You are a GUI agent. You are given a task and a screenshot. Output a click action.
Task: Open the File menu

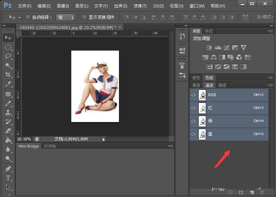(x=24, y=6)
